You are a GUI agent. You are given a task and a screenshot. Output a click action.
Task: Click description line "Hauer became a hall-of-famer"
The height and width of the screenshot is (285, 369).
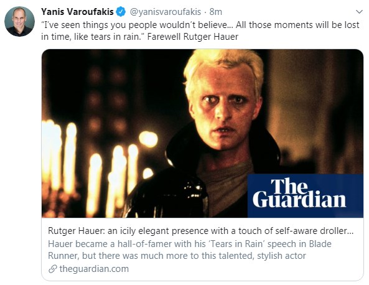[190, 244]
